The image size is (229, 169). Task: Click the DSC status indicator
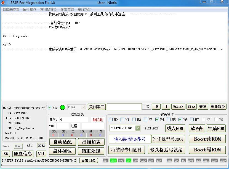click(x=129, y=160)
